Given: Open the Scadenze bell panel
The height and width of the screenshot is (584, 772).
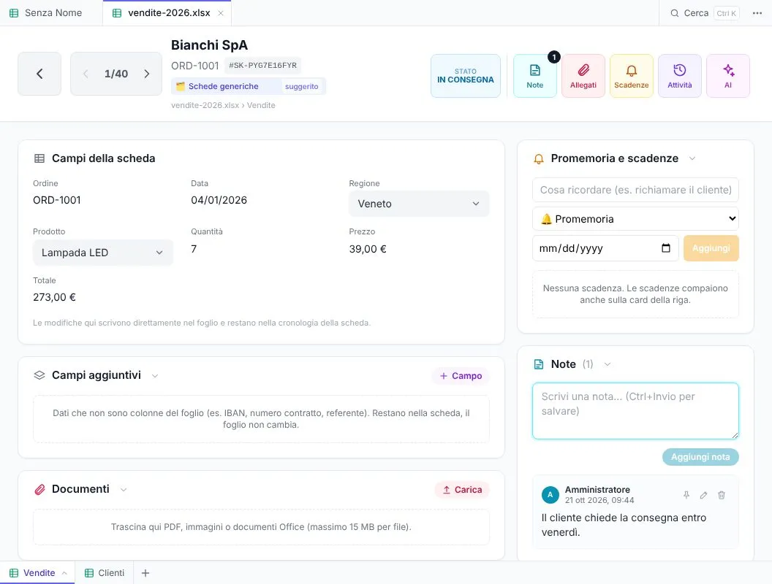Looking at the screenshot, I should tap(631, 76).
